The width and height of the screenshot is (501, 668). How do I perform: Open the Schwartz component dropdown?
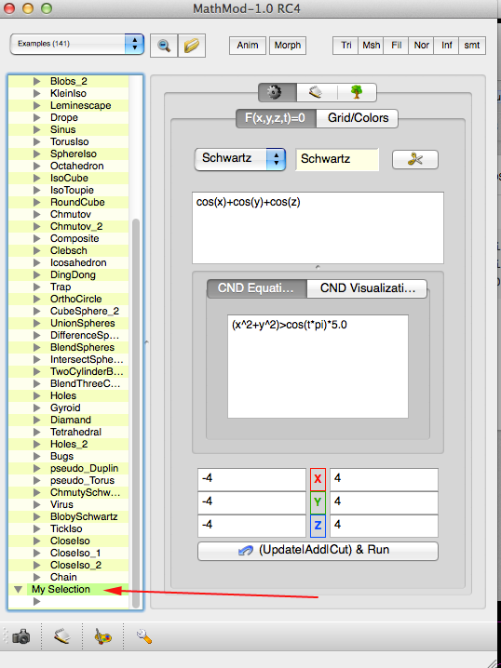[240, 159]
